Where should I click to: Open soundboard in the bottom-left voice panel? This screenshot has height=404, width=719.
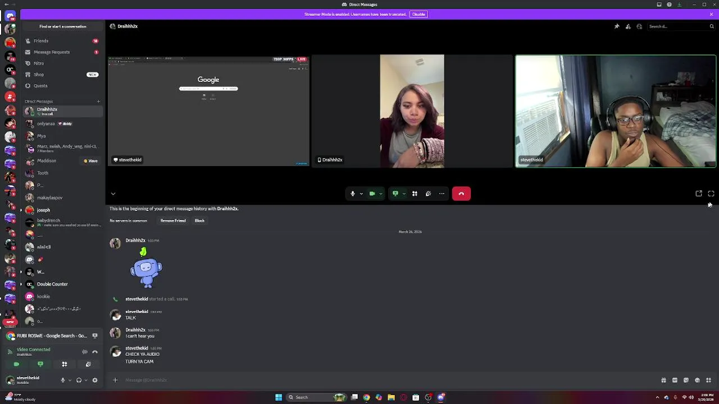88,364
